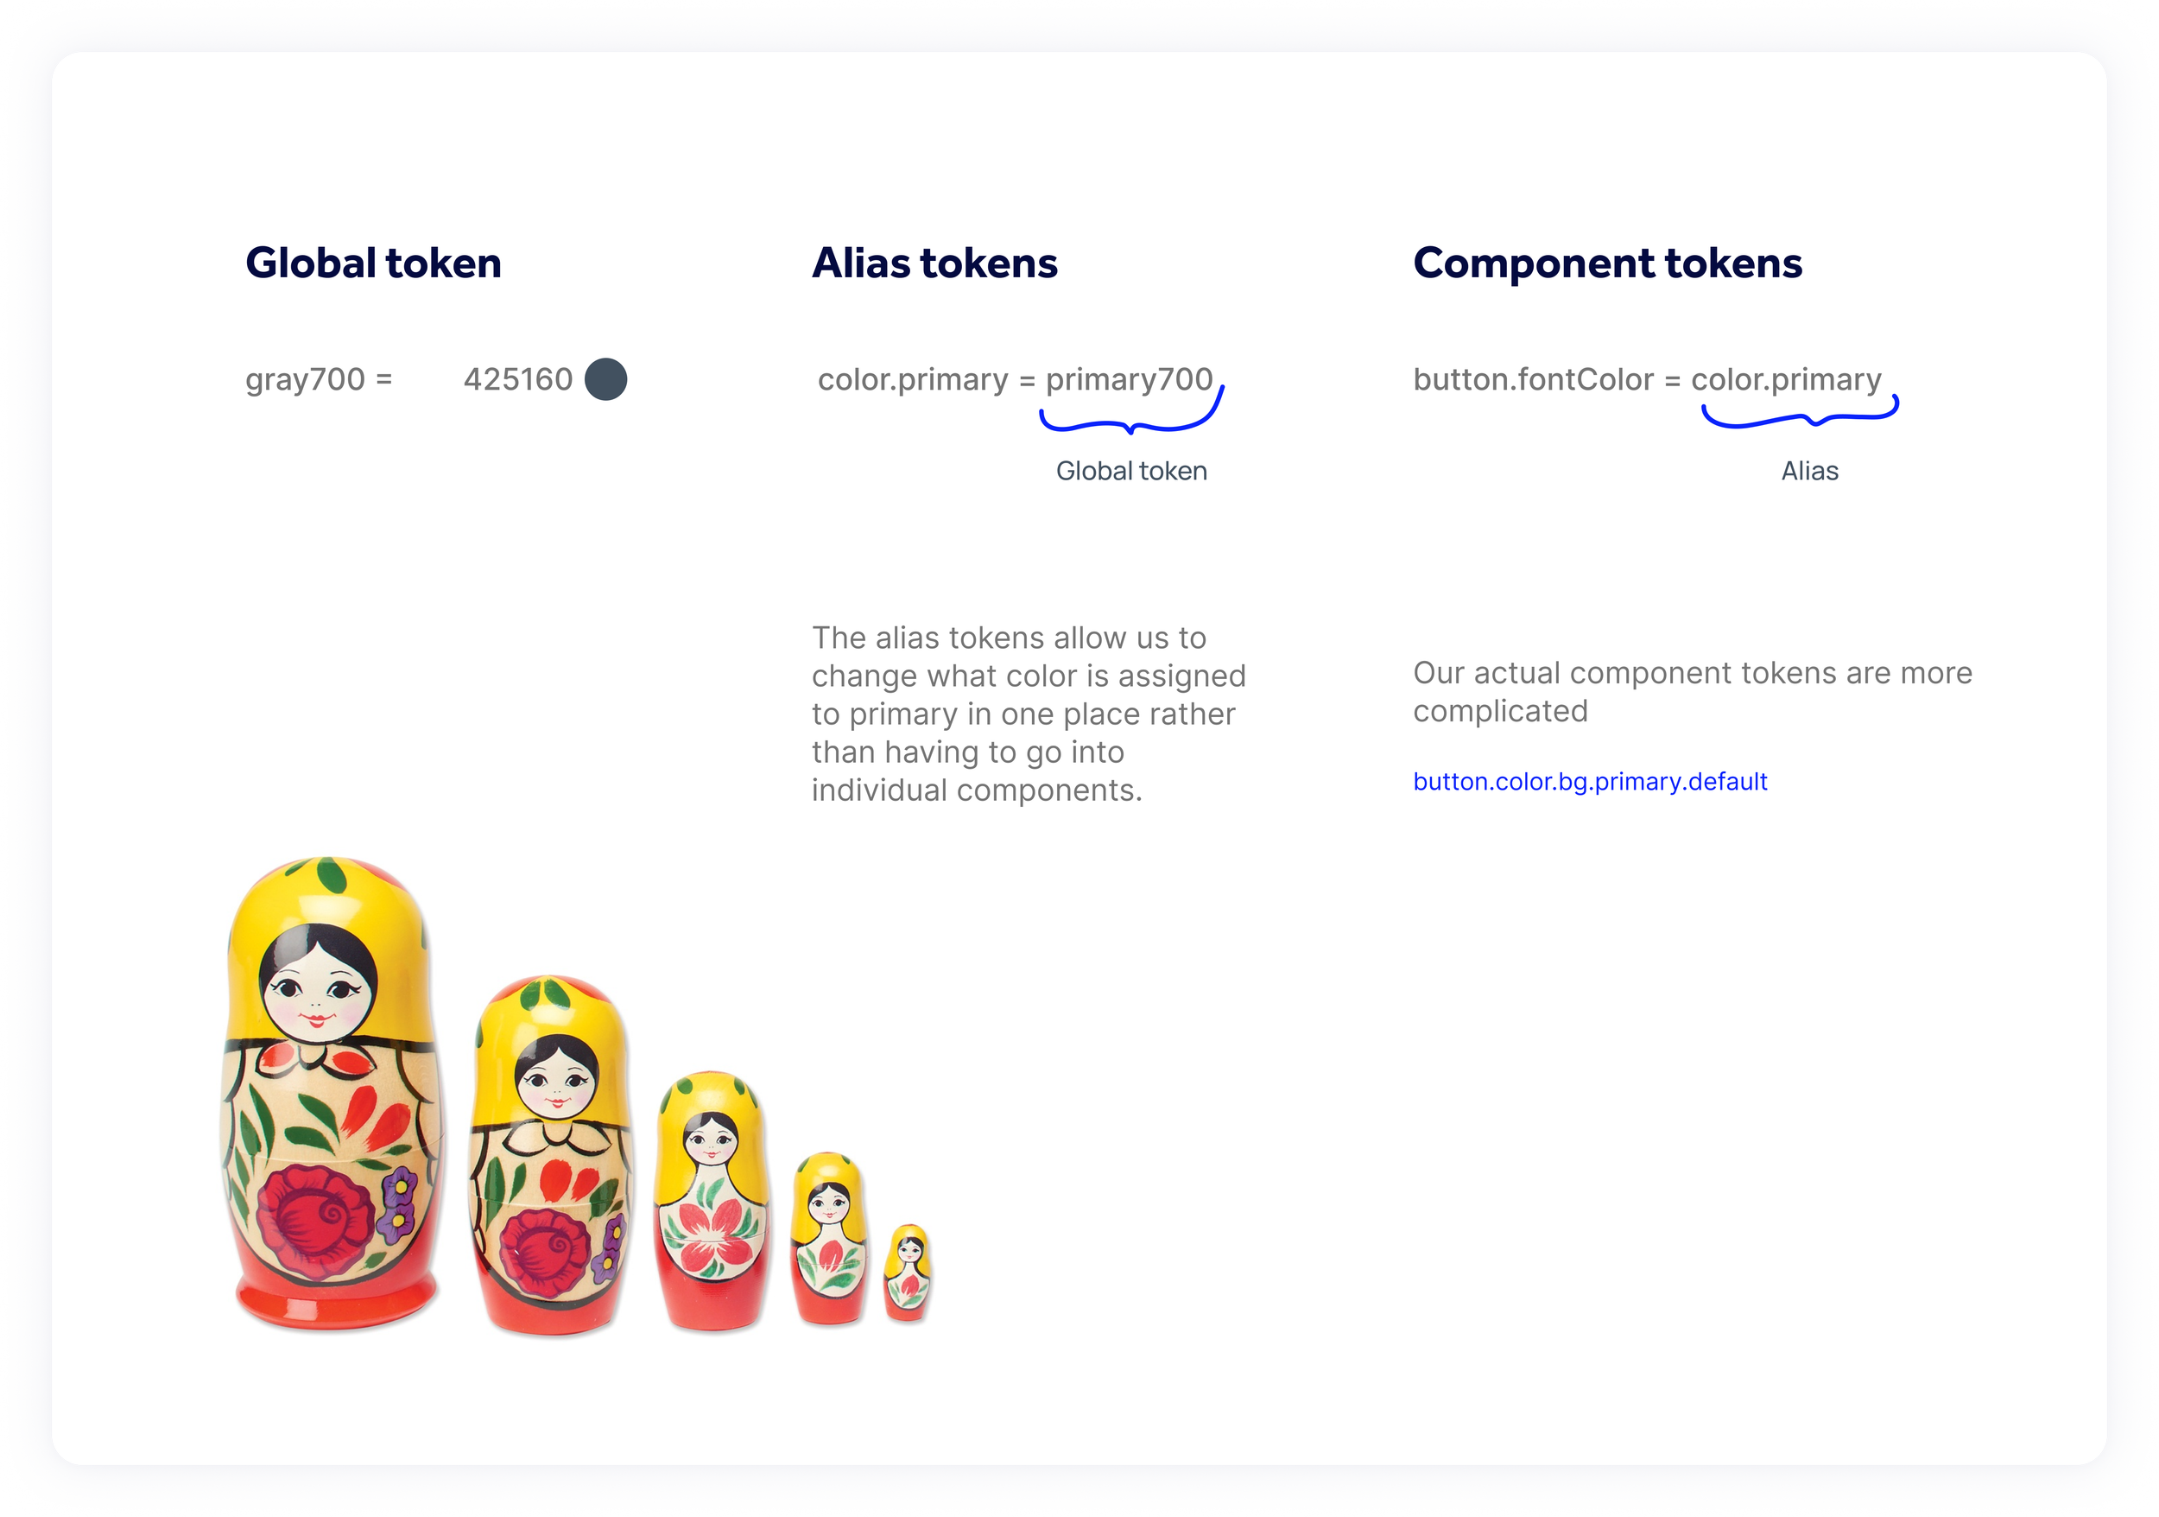
Task: Click the 'Global token' brace caption
Action: coord(1131,471)
